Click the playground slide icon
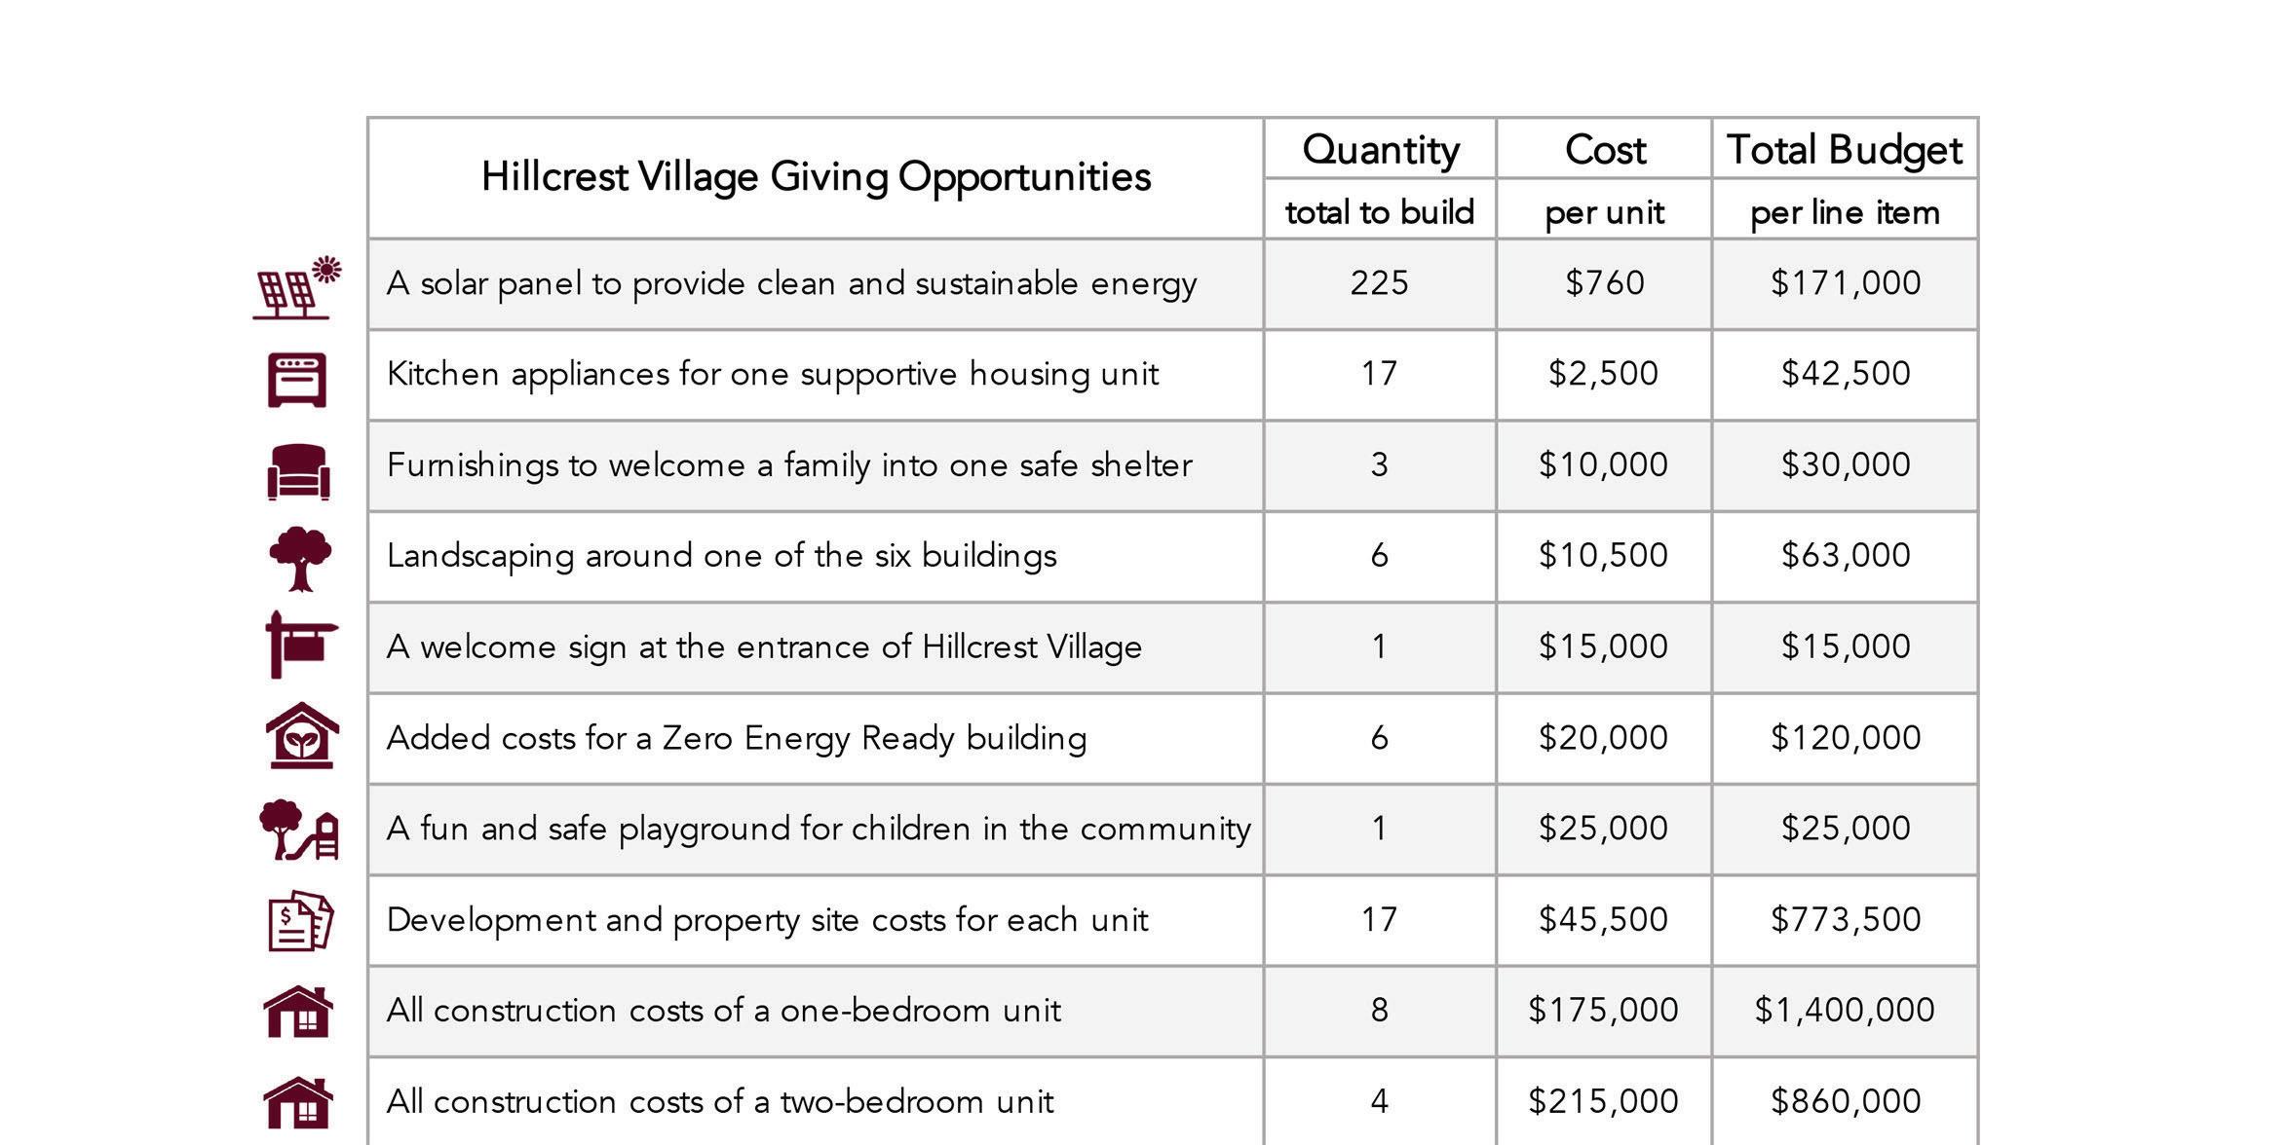The image size is (2288, 1145). [x=299, y=830]
